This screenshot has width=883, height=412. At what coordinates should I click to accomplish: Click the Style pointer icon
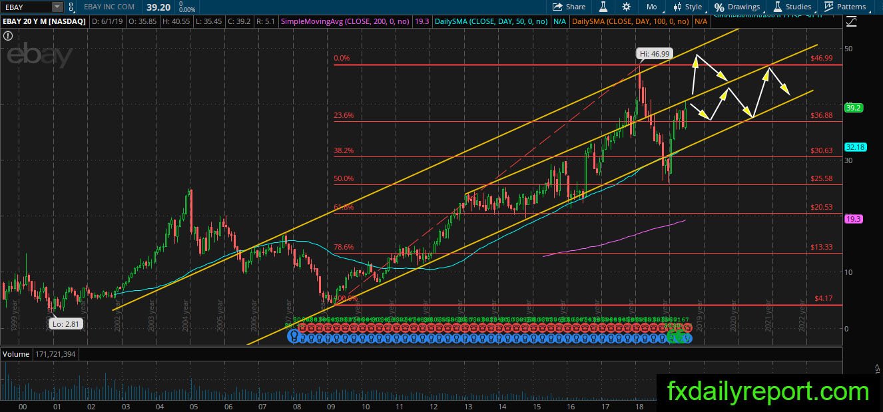(677, 7)
